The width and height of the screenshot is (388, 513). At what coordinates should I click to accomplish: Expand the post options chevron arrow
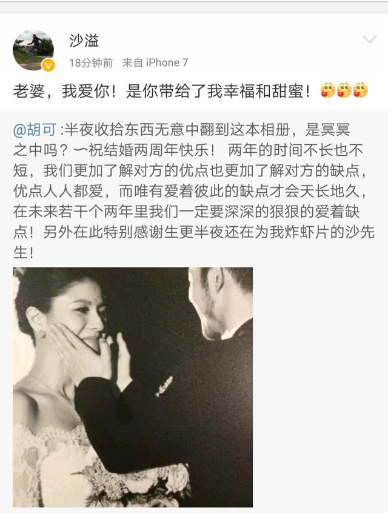[370, 39]
